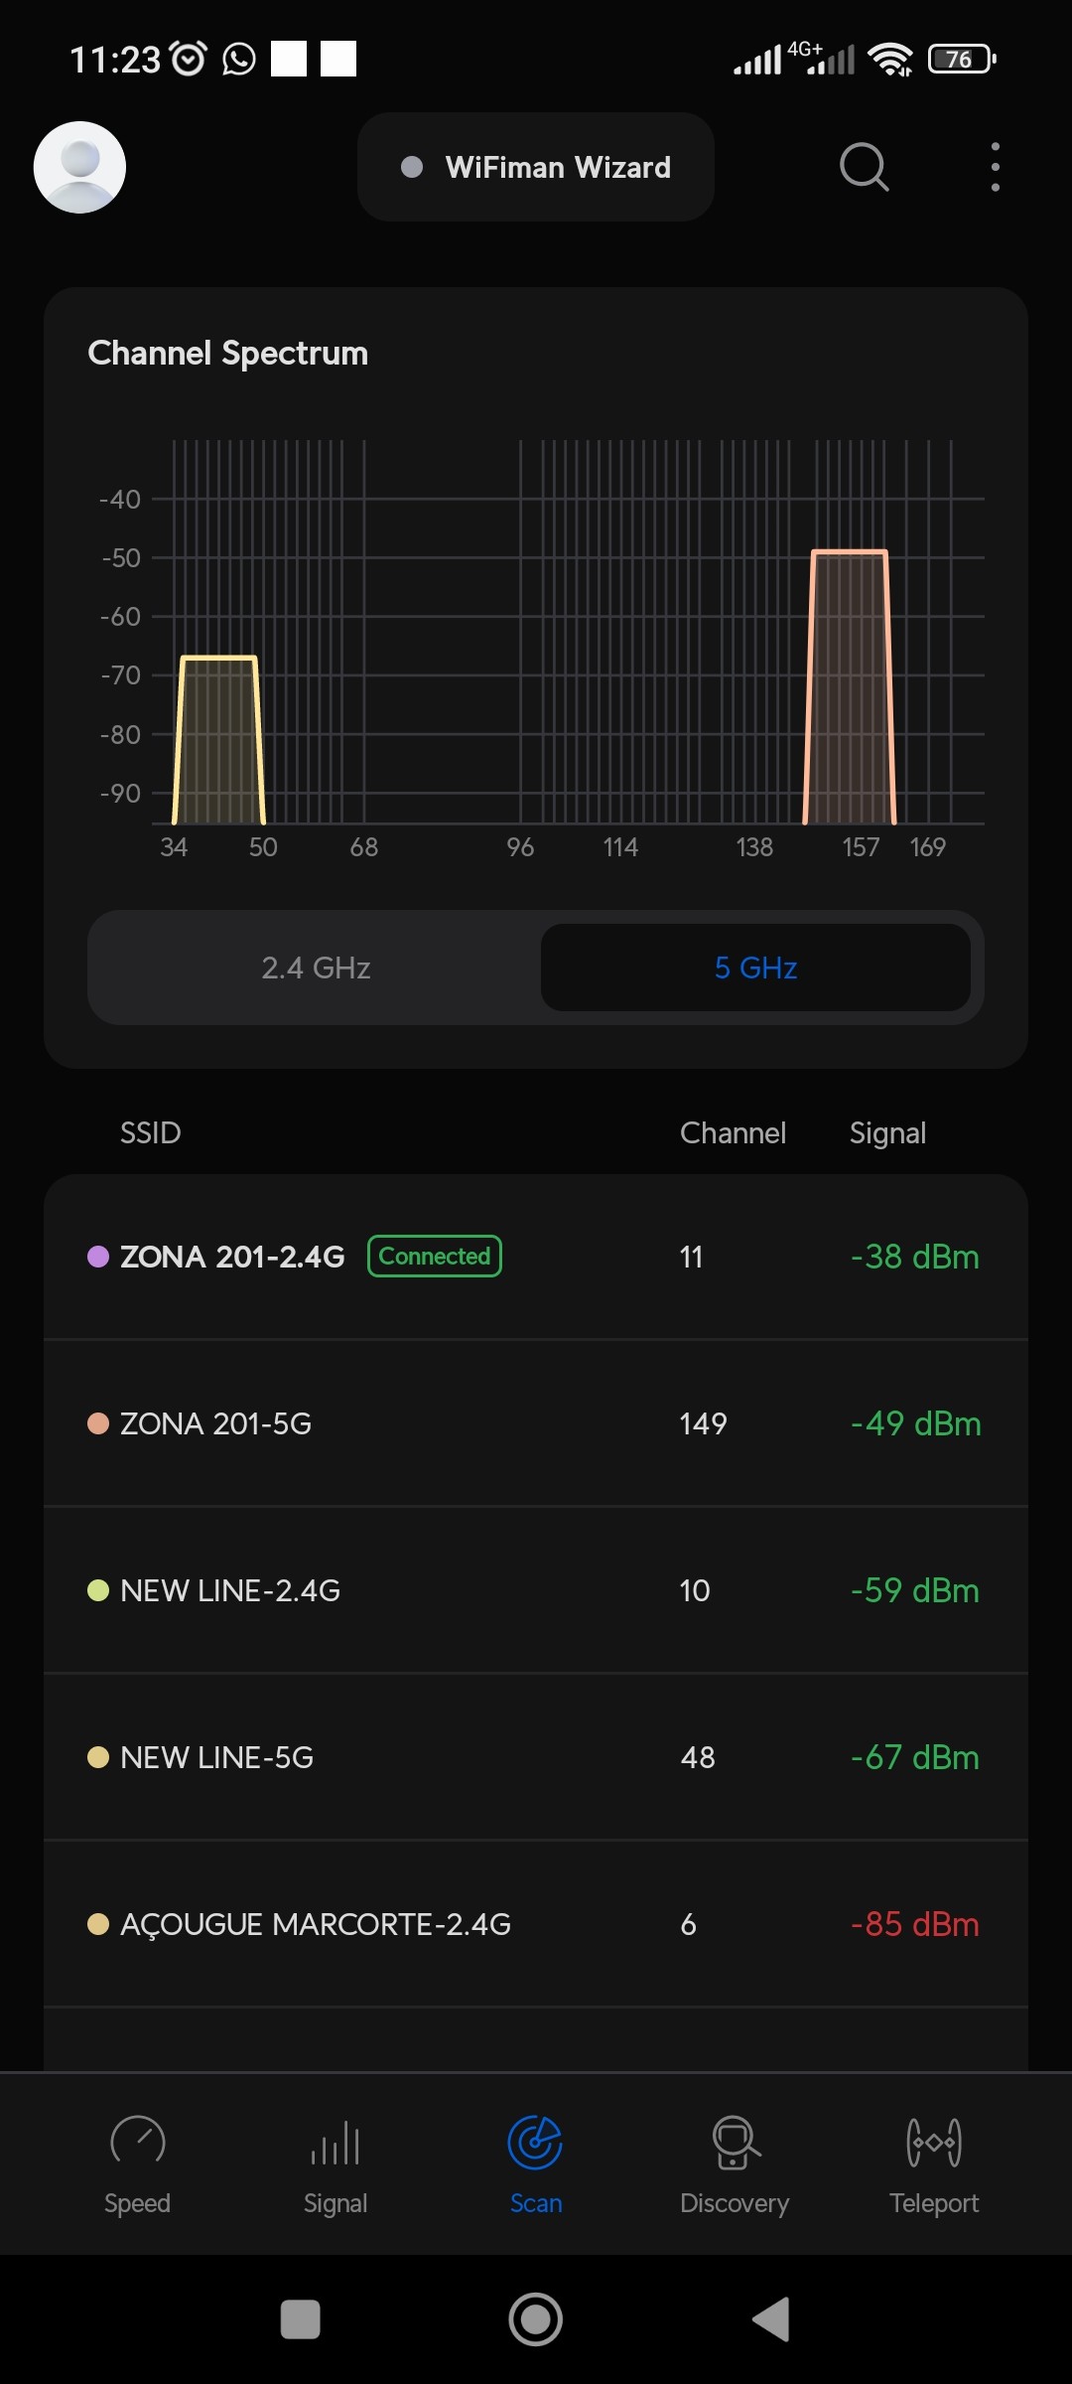Open the user profile avatar
This screenshot has height=2384, width=1072.
click(79, 167)
